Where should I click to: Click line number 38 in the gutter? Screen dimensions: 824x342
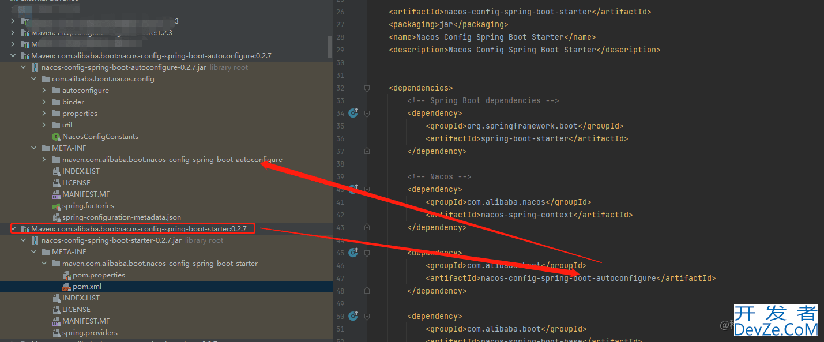coord(339,164)
